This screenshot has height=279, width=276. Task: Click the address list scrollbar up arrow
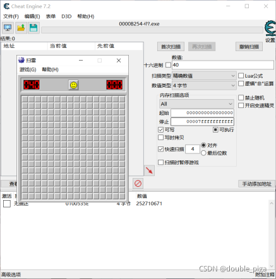coord(272,203)
